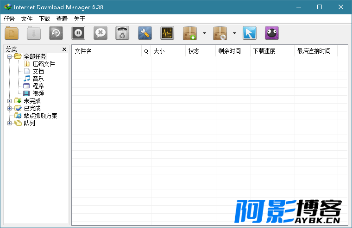Viewport: 352px width, 228px height.
Task: Click the blue cursor grabber icon
Action: [249, 33]
